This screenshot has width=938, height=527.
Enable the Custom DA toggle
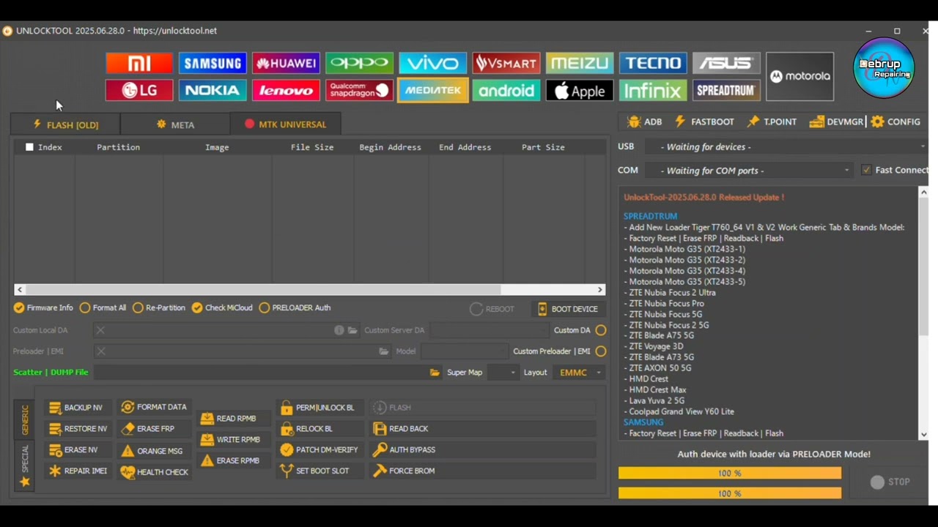[x=601, y=330]
